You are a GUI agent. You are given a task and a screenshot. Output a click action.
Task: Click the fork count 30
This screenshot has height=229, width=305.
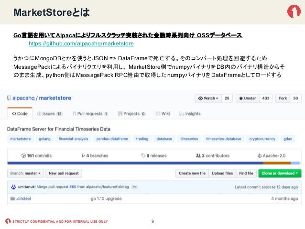coord(295,98)
